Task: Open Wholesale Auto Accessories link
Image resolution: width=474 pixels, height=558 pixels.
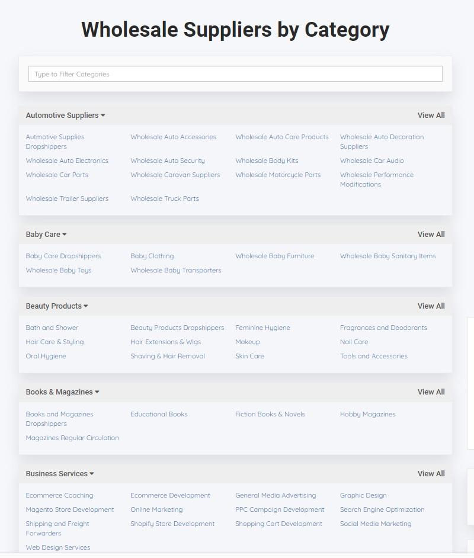Action: (173, 137)
